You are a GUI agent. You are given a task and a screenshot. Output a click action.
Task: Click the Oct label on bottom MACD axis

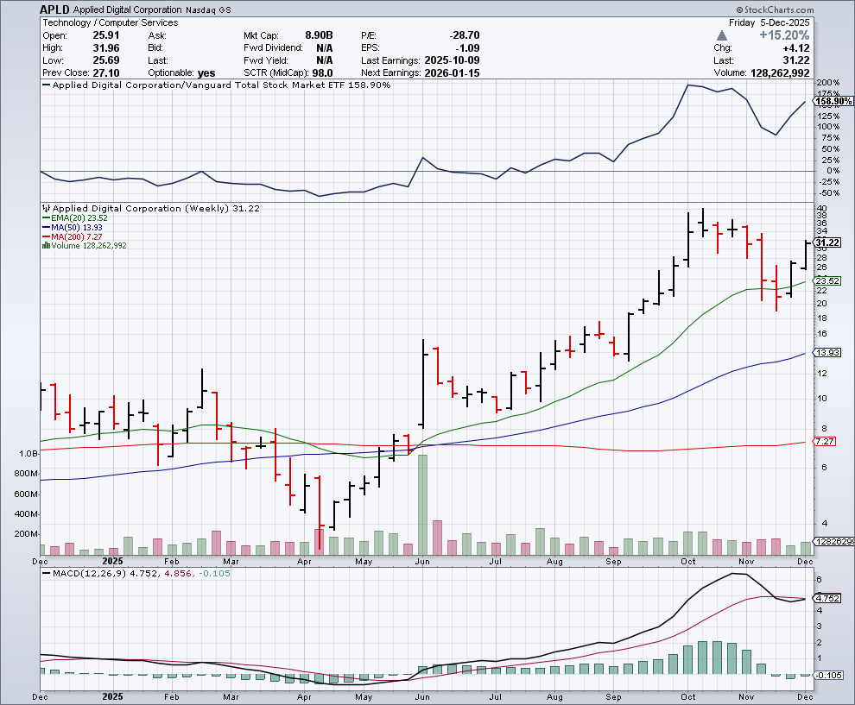[688, 695]
